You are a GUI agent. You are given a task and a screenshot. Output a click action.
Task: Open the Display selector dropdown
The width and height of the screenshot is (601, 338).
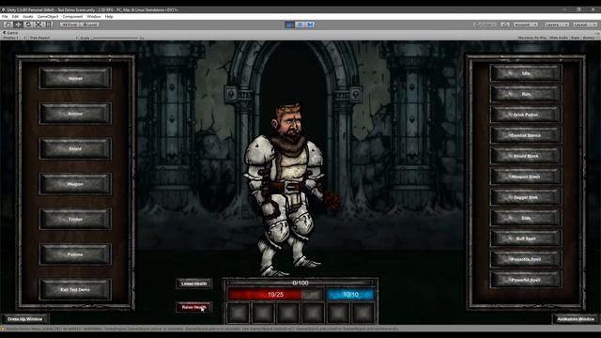coord(15,38)
